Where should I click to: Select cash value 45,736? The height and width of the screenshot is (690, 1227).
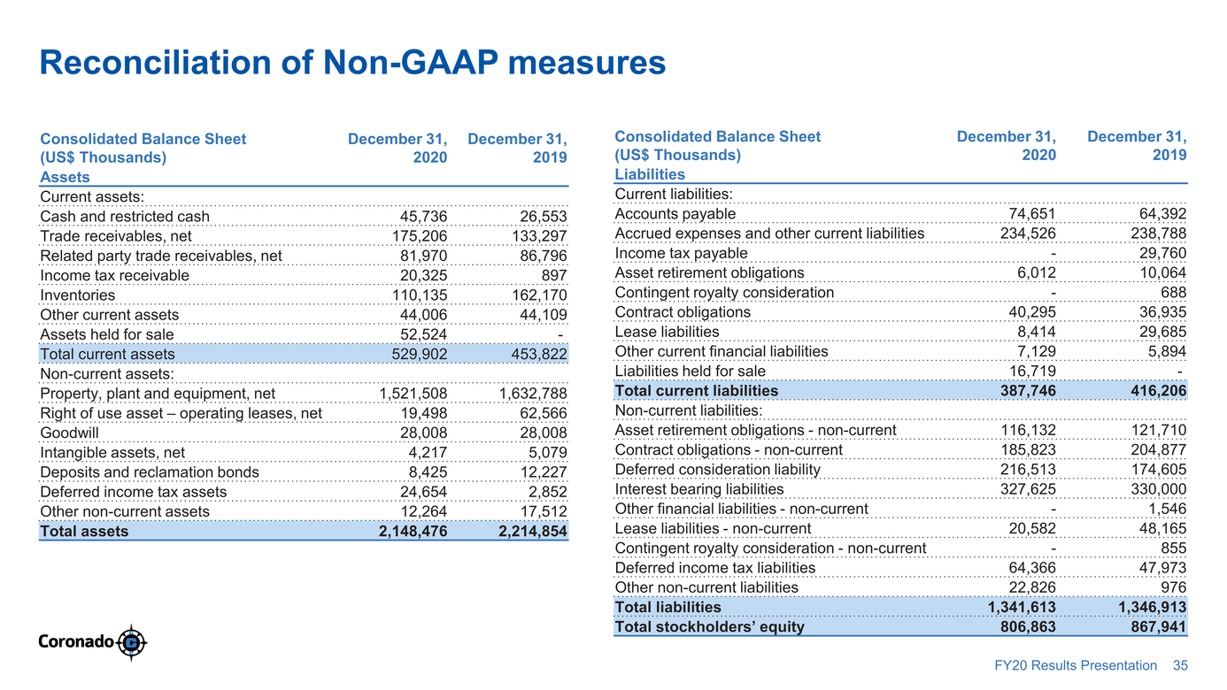(424, 217)
